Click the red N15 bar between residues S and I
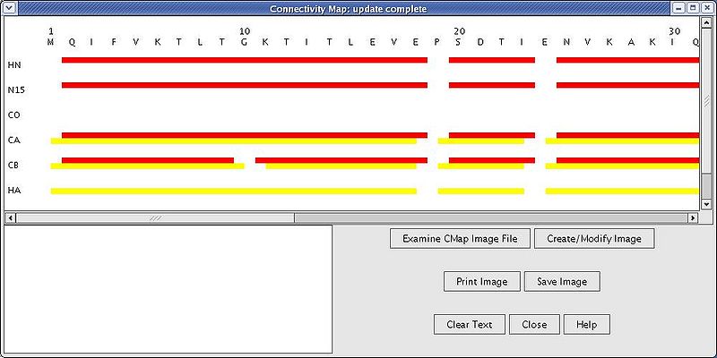This screenshot has width=717, height=358. (x=491, y=85)
